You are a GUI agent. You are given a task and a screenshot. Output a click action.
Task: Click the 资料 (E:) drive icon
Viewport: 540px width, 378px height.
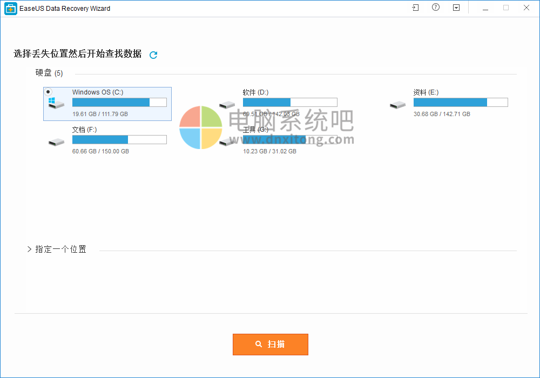(398, 104)
